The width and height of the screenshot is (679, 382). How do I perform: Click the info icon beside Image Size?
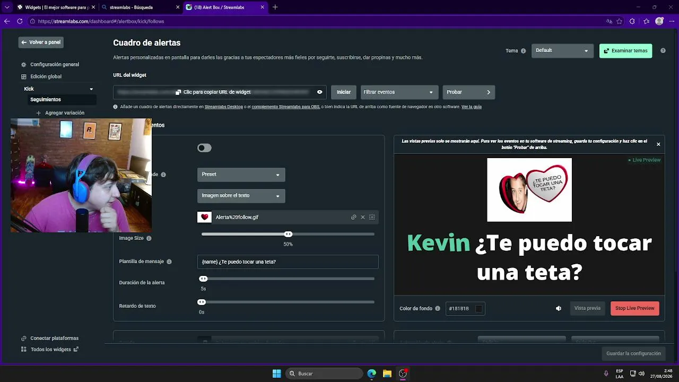tap(149, 238)
